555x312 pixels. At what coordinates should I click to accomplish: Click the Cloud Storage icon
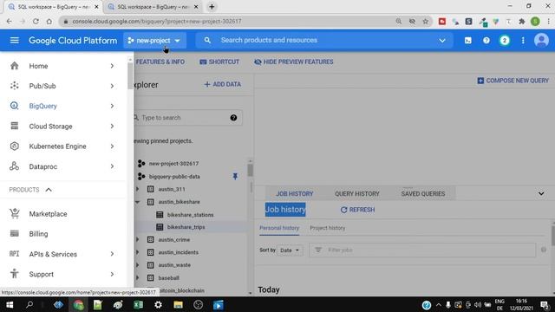pos(15,126)
